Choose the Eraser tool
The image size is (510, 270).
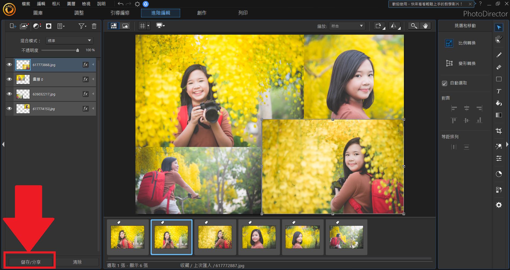tap(499, 67)
